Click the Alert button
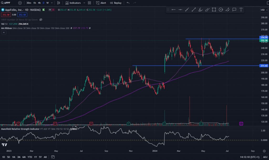The width and height of the screenshot is (269, 160). [101, 3]
